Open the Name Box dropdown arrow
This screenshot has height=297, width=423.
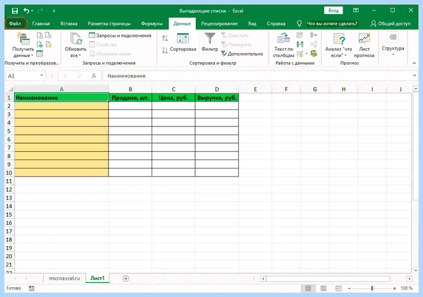click(42, 75)
